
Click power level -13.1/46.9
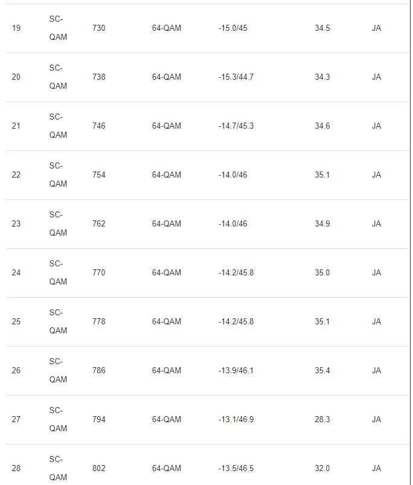click(x=236, y=420)
